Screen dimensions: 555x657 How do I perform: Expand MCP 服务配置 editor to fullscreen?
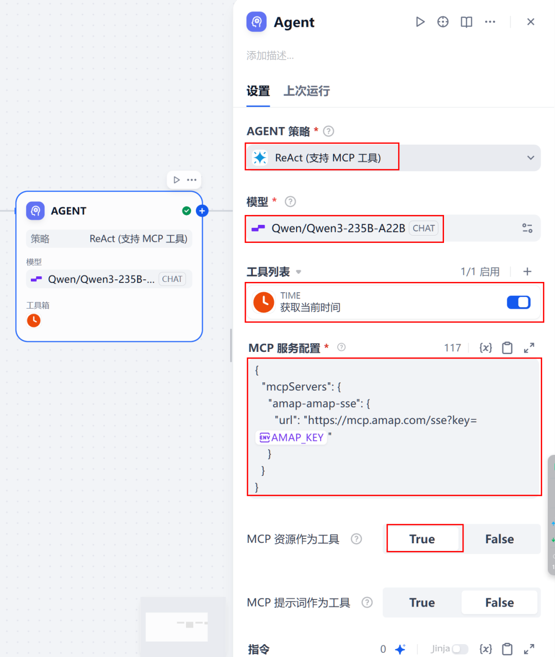click(x=529, y=348)
